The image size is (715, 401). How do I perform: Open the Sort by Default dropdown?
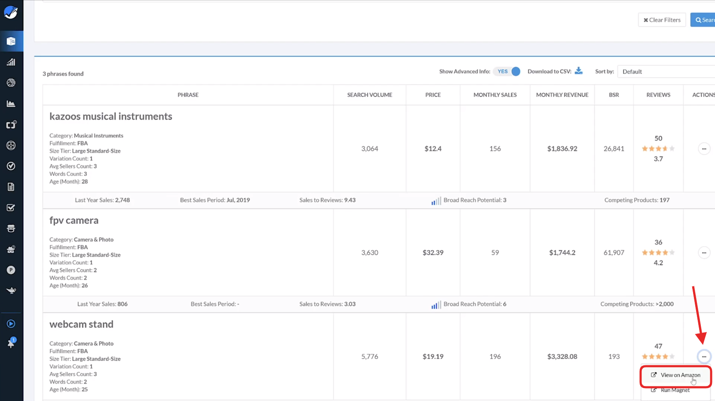pos(666,71)
